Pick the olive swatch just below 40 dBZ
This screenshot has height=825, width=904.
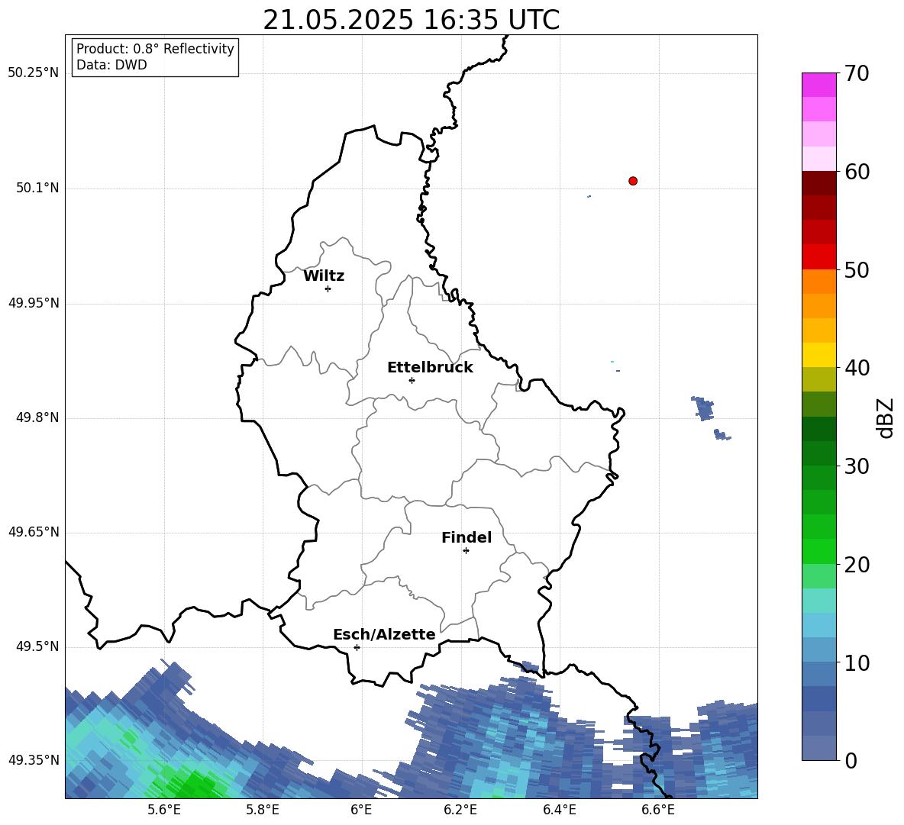coord(818,379)
